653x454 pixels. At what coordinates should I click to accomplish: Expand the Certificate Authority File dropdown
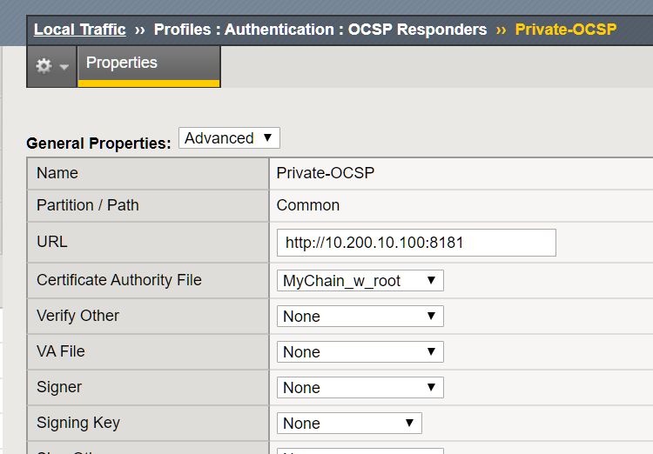(x=360, y=280)
